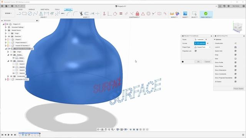Expand the Document Settings tree node
The width and height of the screenshot is (246, 138).
(6, 27)
